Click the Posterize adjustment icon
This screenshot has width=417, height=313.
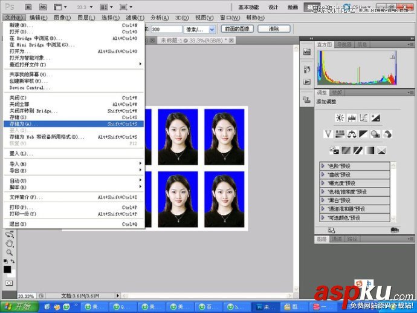pos(346,151)
